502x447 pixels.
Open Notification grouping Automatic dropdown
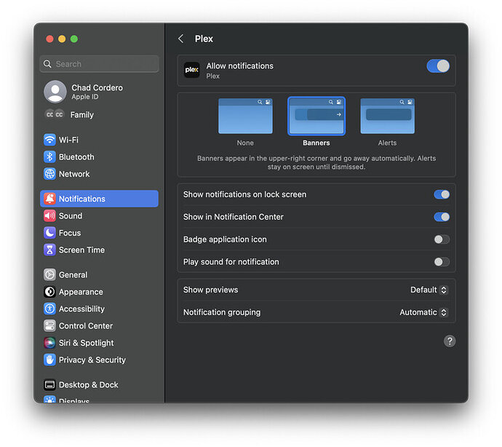tap(423, 312)
